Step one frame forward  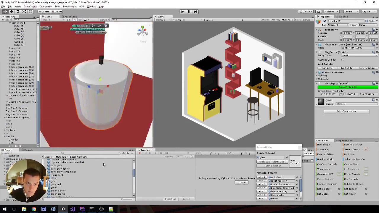pyautogui.click(x=195, y=12)
